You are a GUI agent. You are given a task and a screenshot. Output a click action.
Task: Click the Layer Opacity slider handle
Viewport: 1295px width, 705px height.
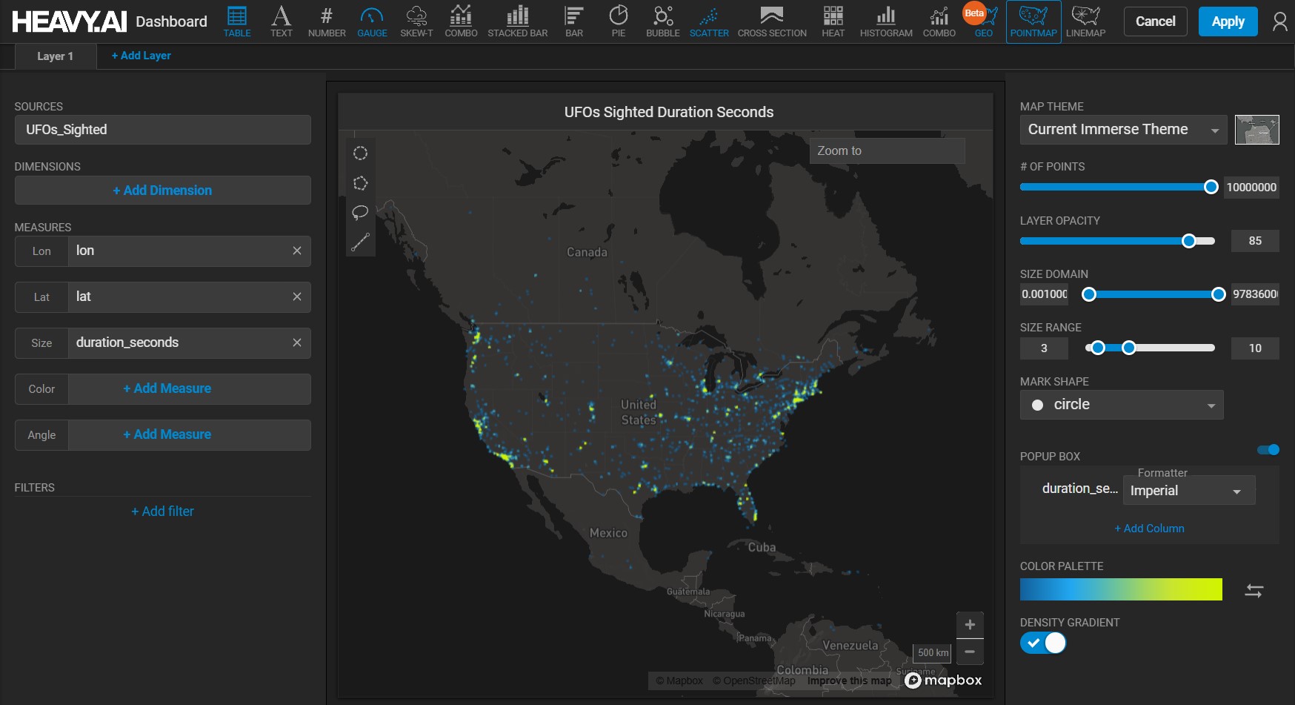click(x=1188, y=241)
